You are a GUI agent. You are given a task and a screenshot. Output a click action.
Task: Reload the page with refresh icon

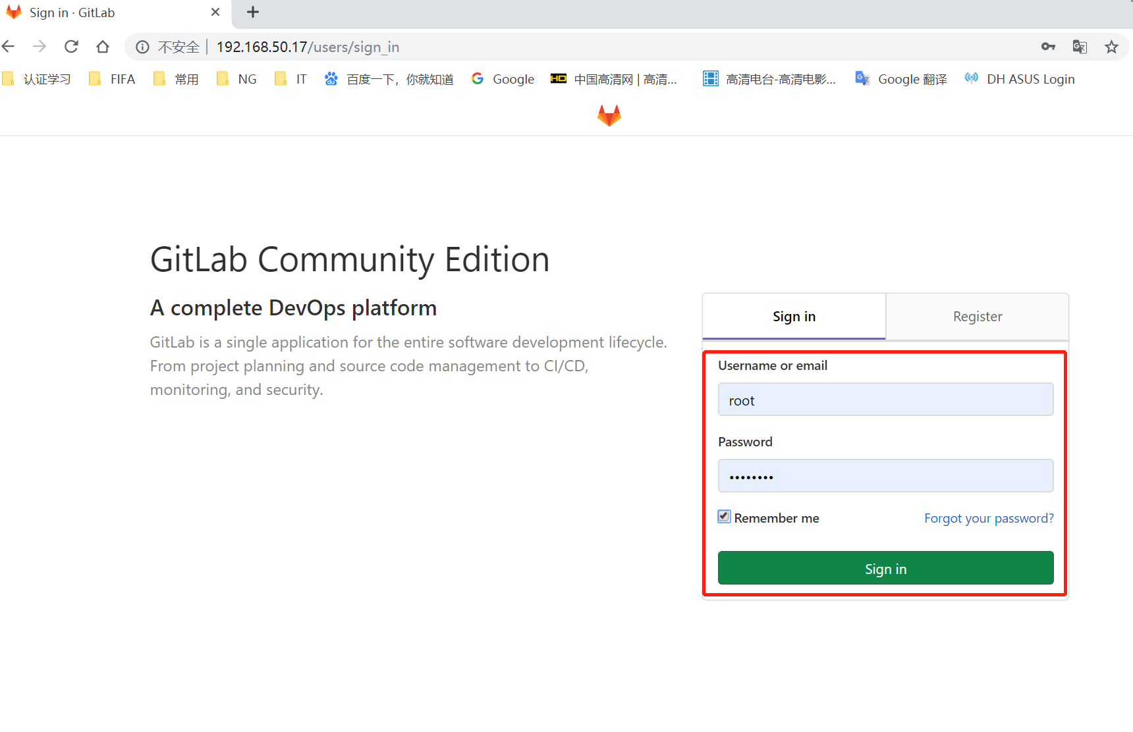point(71,47)
